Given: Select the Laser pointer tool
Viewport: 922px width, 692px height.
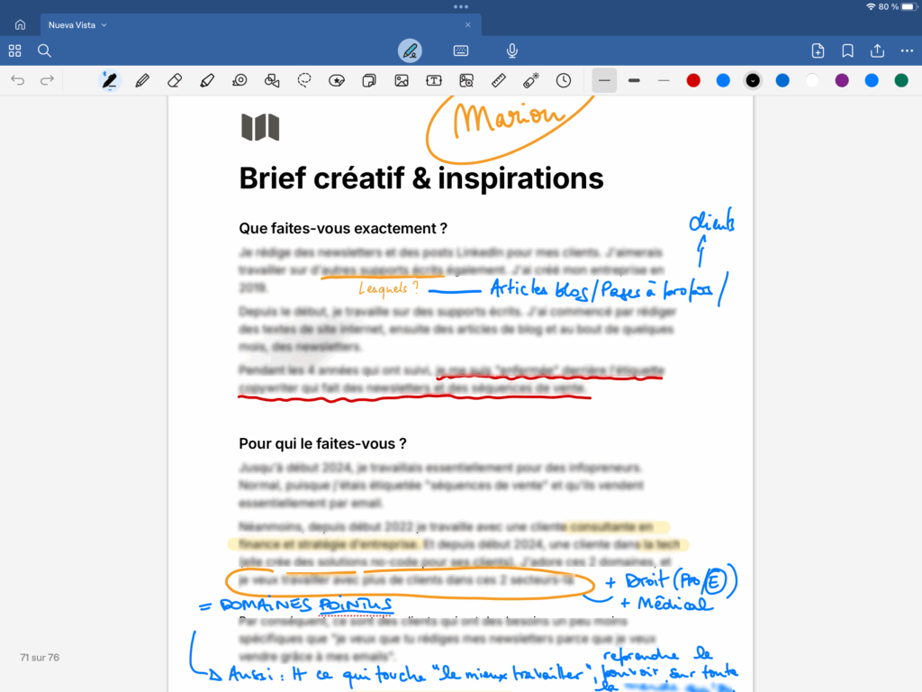Looking at the screenshot, I should coord(530,80).
